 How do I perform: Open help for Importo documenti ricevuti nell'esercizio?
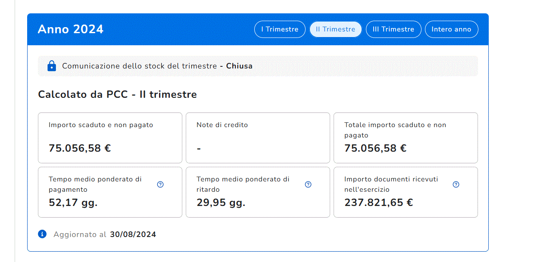tap(456, 184)
